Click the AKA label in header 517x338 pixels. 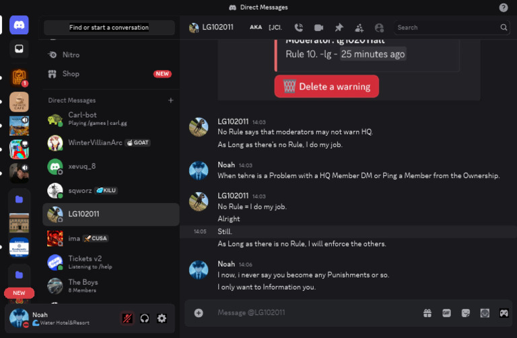(x=256, y=27)
